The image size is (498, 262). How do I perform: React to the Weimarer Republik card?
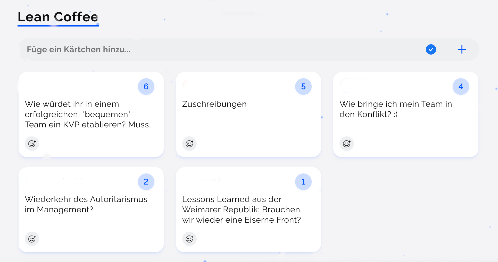click(189, 239)
